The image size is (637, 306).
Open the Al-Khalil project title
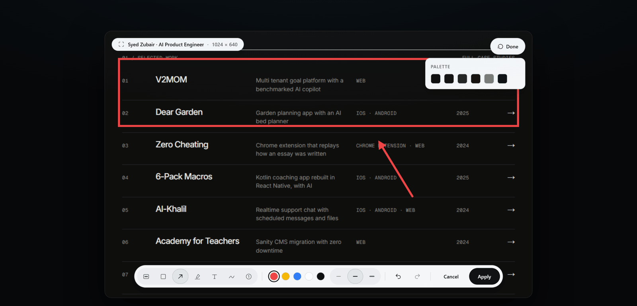[171, 209]
